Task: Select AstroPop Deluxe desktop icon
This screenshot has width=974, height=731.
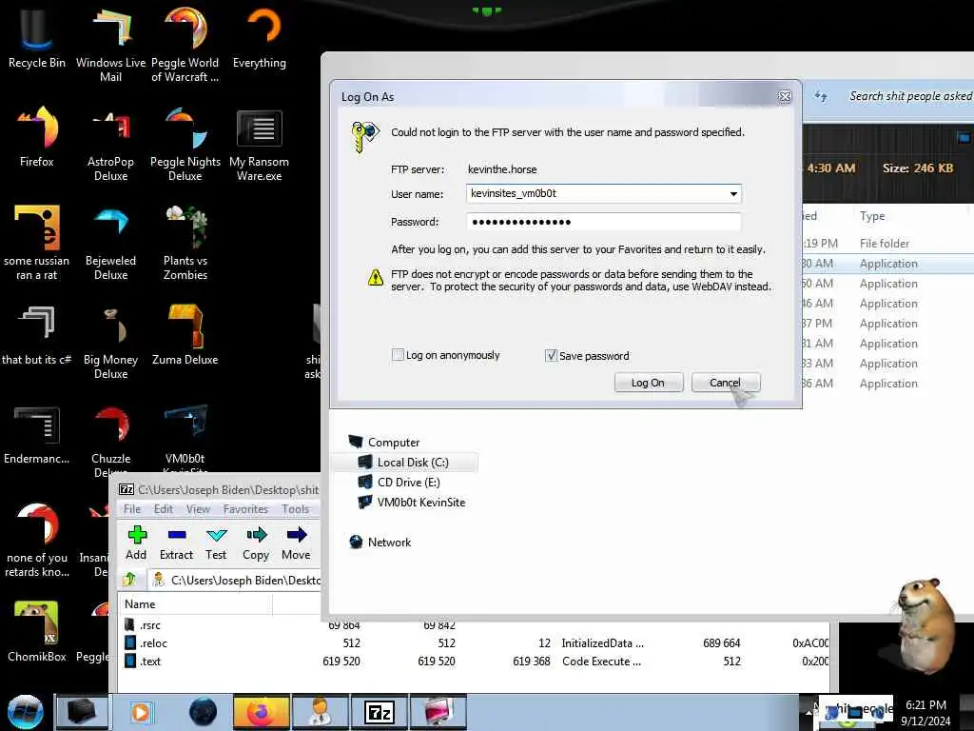Action: pos(110,143)
